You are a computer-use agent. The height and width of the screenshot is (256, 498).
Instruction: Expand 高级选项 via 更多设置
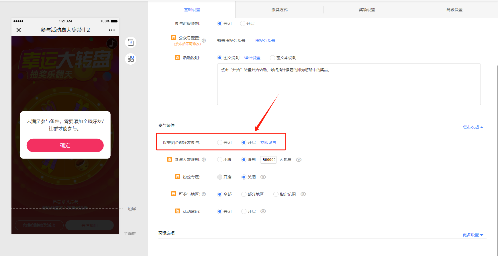point(473,235)
